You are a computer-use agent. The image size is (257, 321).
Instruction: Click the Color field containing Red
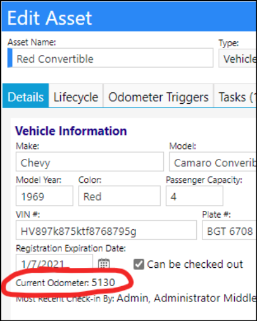point(120,196)
